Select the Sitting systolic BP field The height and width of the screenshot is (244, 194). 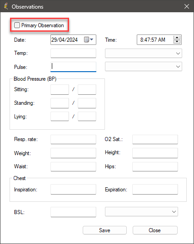60,89
